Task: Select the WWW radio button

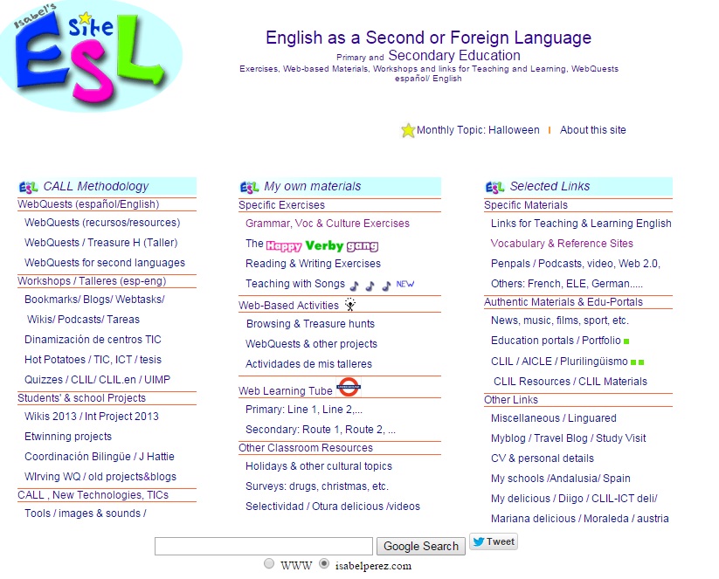Action: click(270, 565)
